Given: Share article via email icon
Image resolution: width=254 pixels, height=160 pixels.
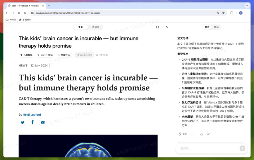Looking at the screenshot, I should pos(43,122).
